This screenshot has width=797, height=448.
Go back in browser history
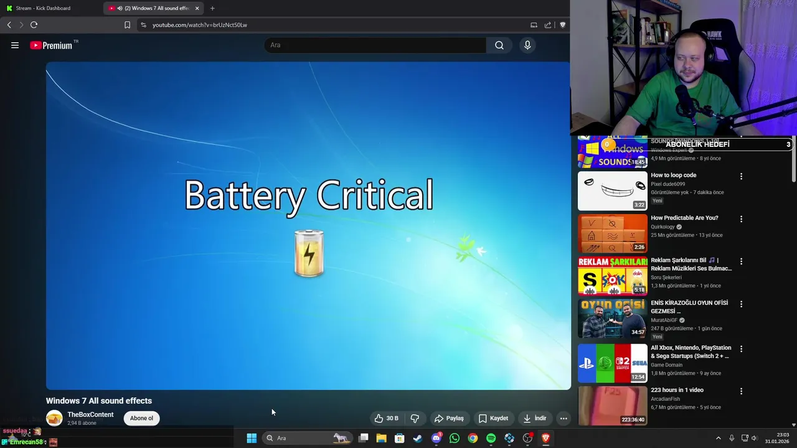pyautogui.click(x=9, y=25)
